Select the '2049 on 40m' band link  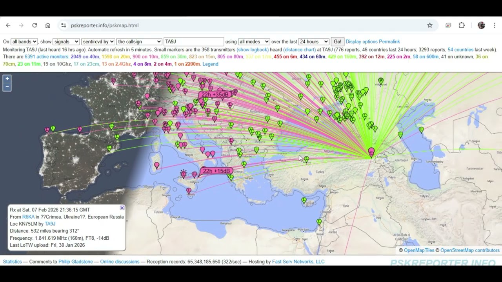(85, 57)
